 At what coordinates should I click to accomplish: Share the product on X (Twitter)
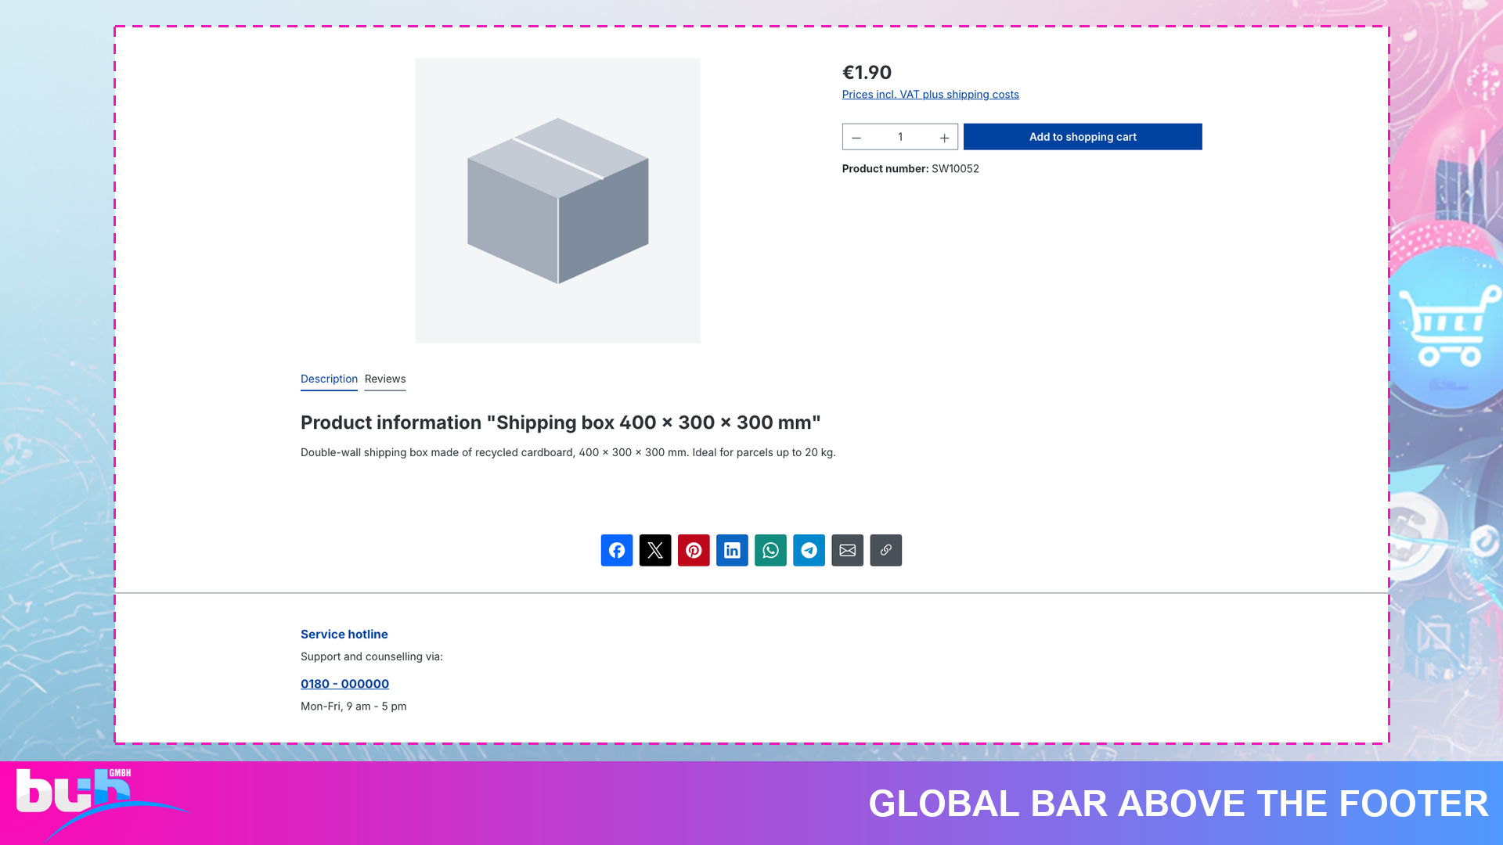[654, 550]
